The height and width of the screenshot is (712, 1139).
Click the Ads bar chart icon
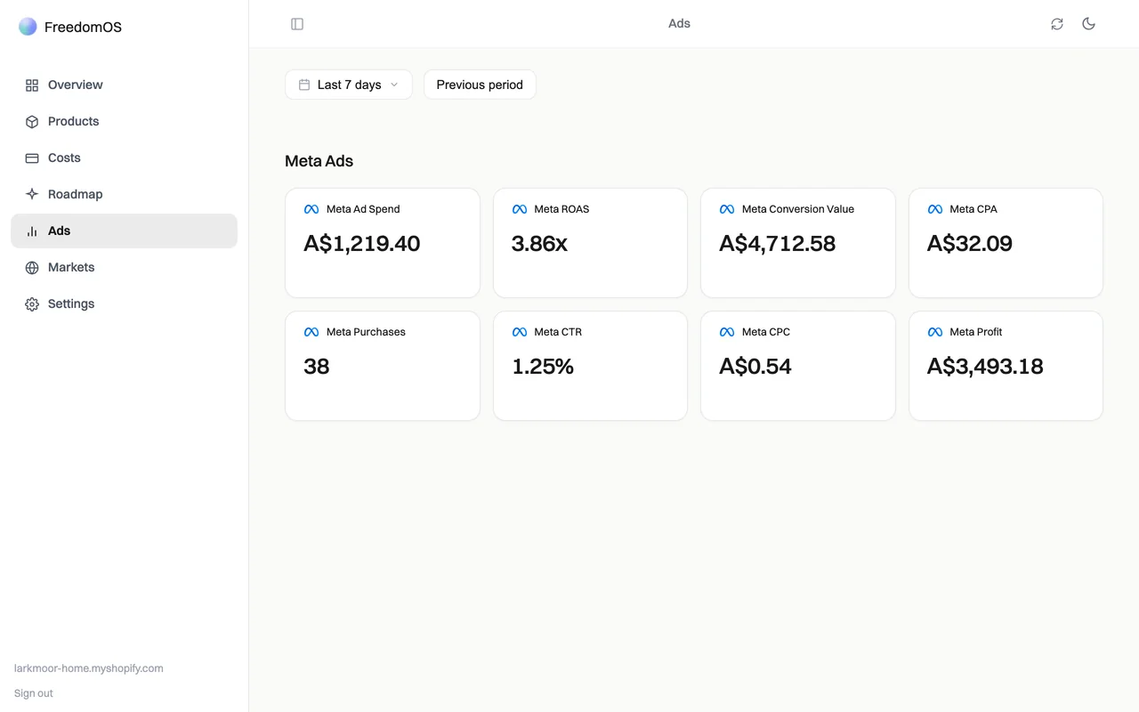(32, 231)
